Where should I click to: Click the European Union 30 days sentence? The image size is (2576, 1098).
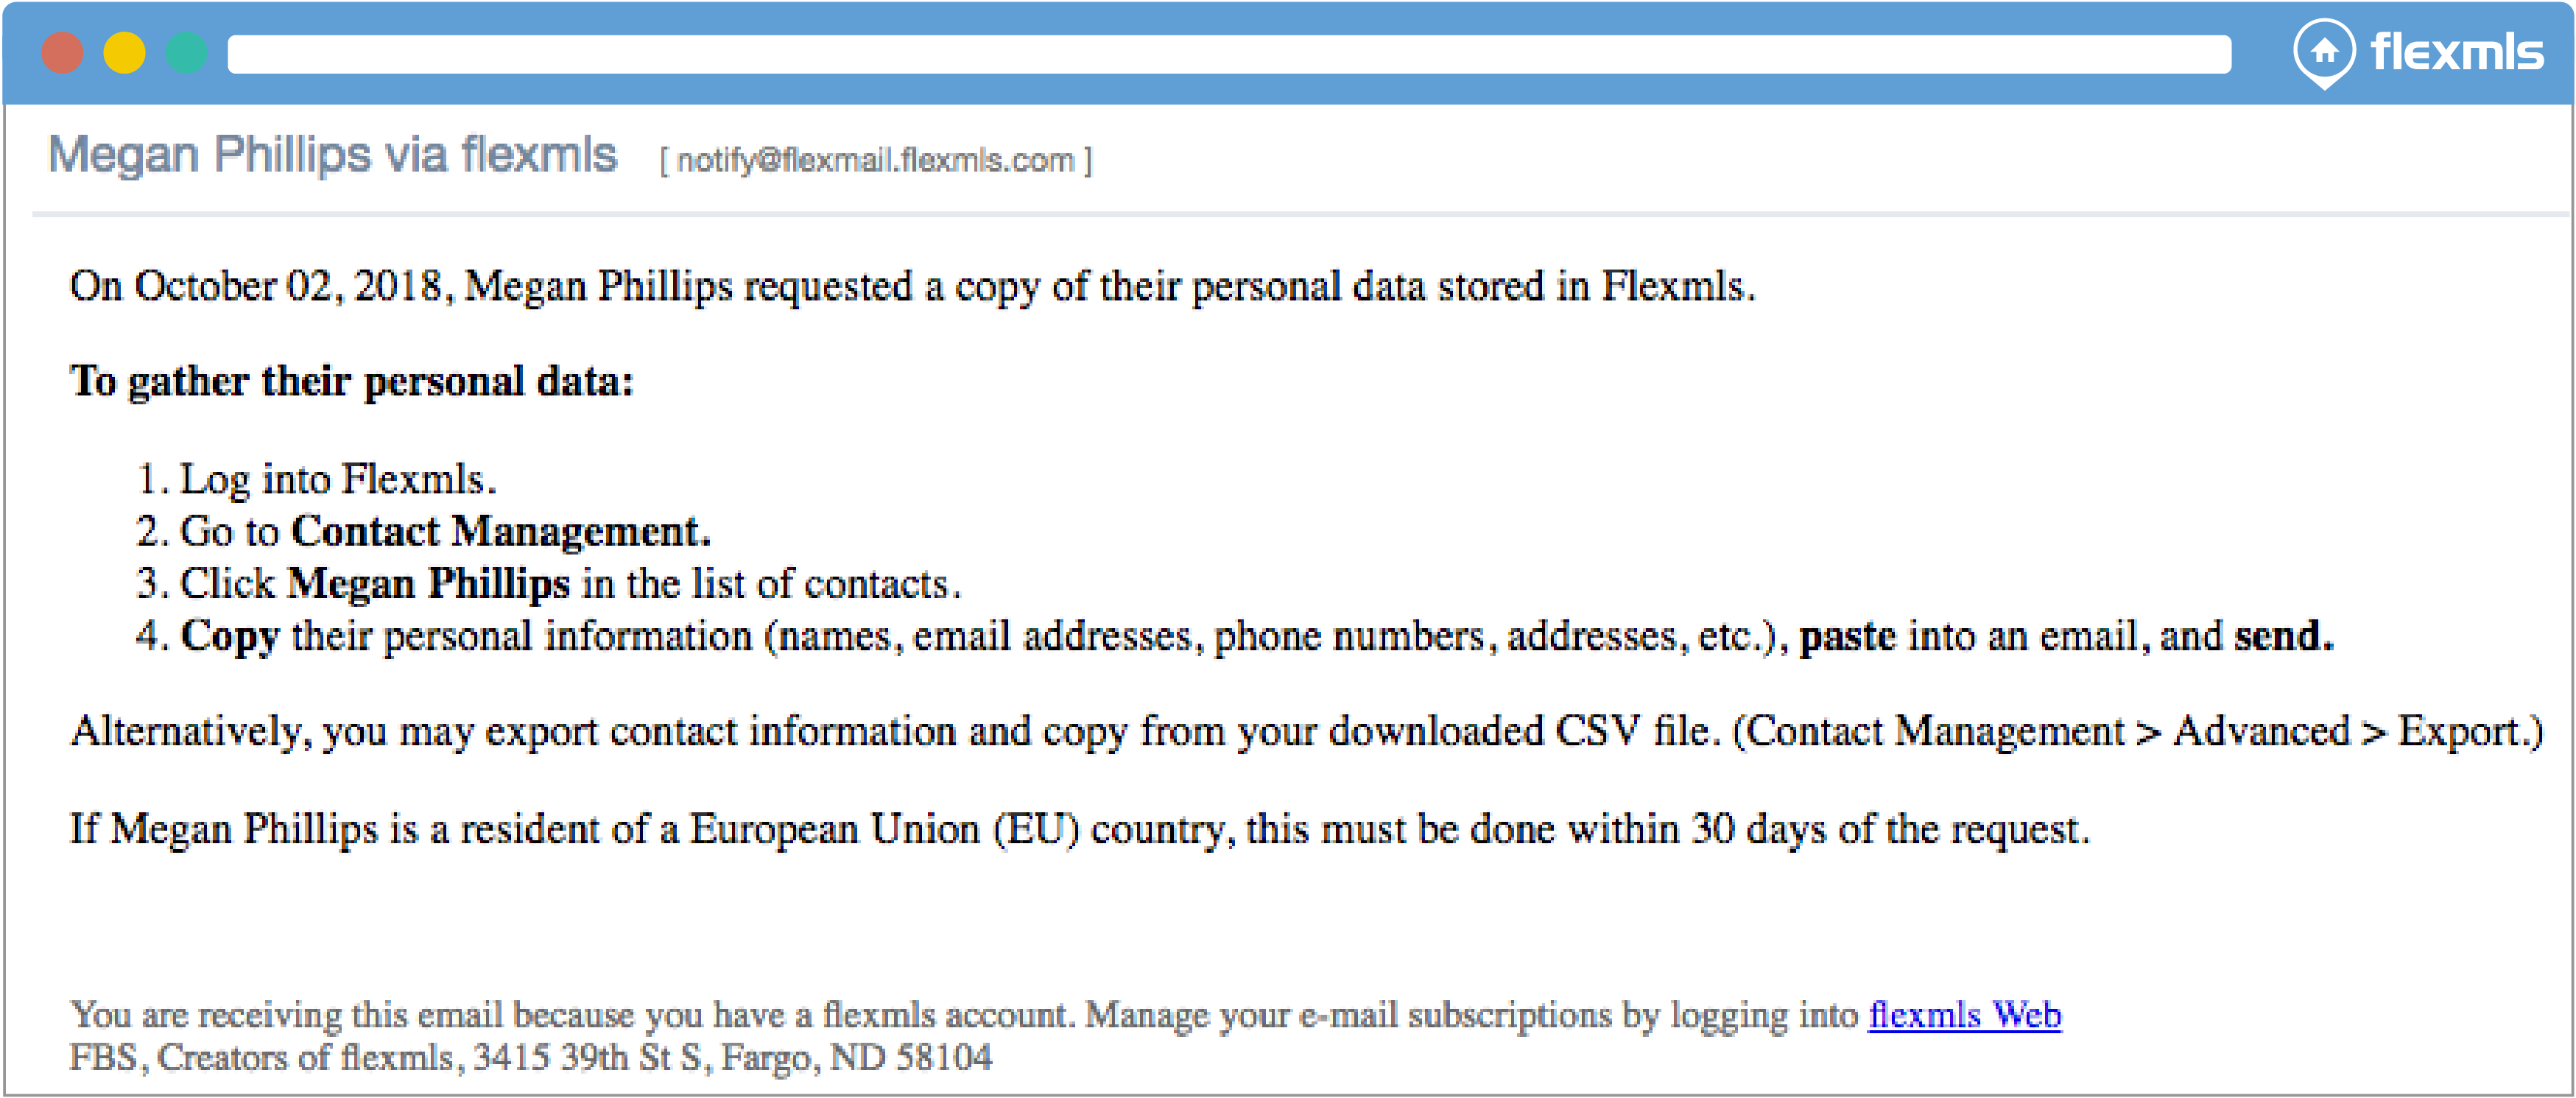point(1078,830)
